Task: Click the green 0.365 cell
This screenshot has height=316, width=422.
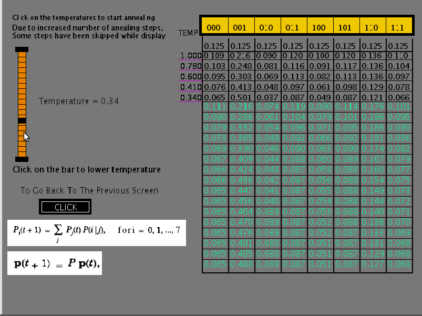Action: click(x=241, y=138)
